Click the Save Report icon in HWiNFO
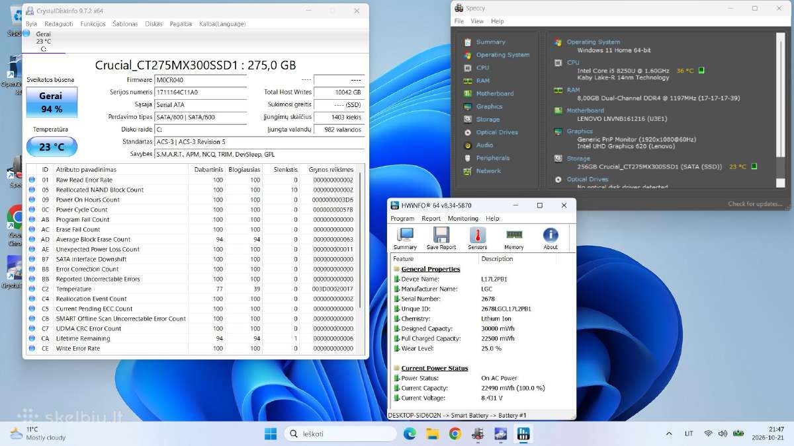This screenshot has height=446, width=794. coord(441,239)
